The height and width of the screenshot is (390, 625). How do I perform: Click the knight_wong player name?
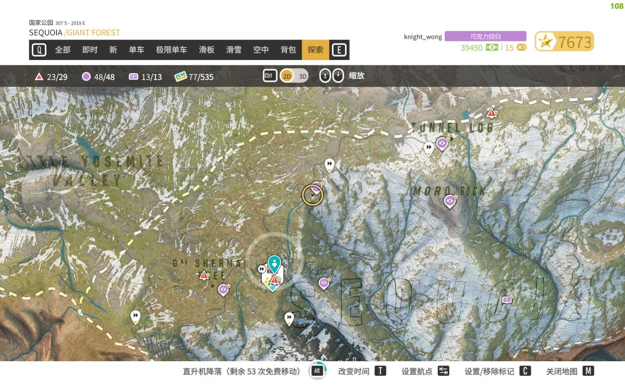[x=423, y=37]
